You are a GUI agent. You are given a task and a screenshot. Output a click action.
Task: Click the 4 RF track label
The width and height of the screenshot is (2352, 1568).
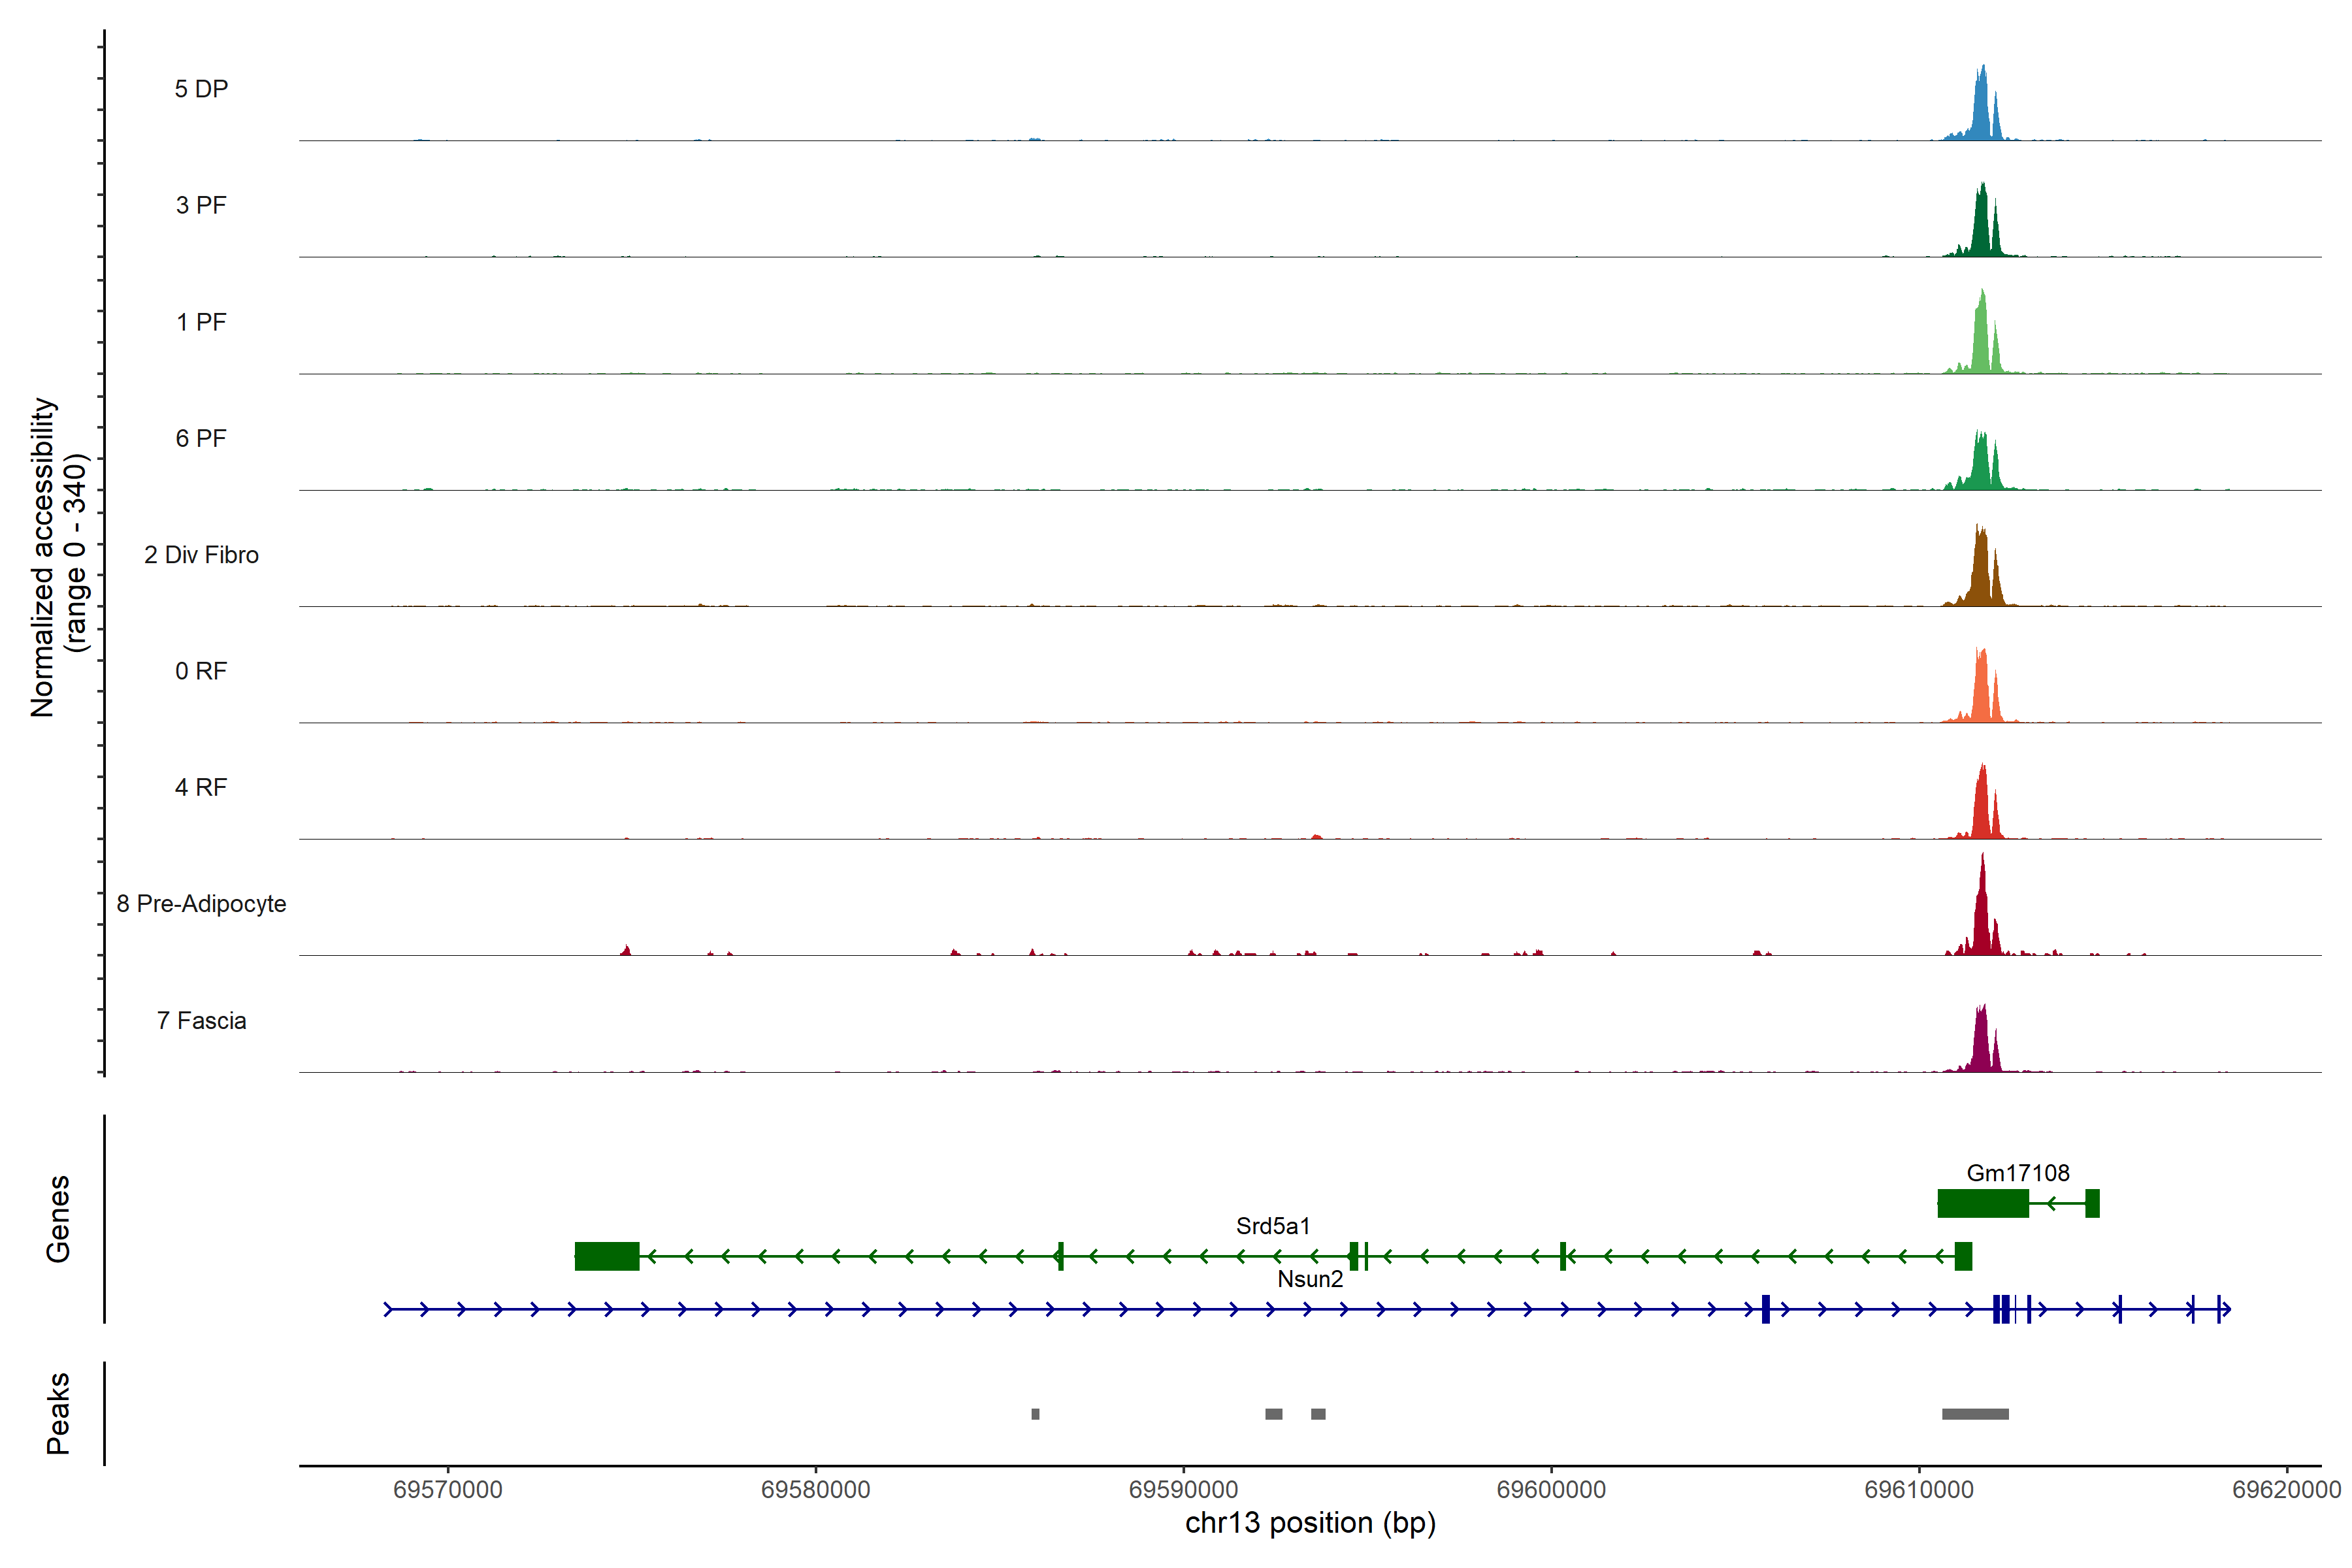click(201, 787)
